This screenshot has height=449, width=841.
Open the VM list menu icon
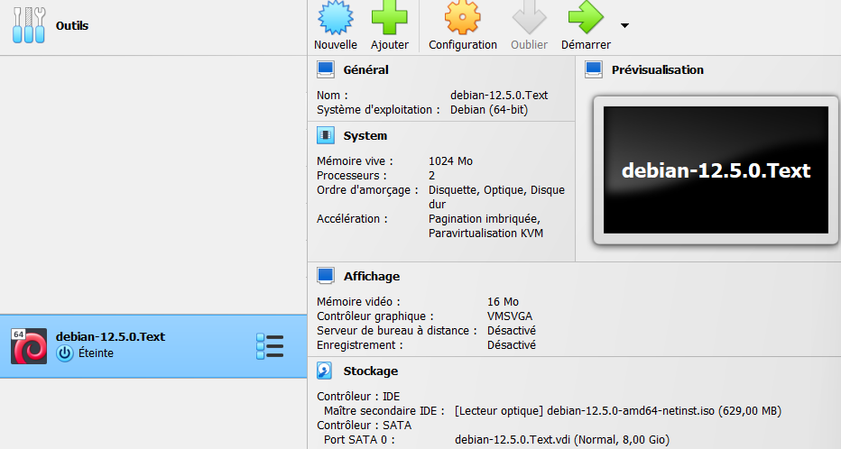click(x=270, y=346)
